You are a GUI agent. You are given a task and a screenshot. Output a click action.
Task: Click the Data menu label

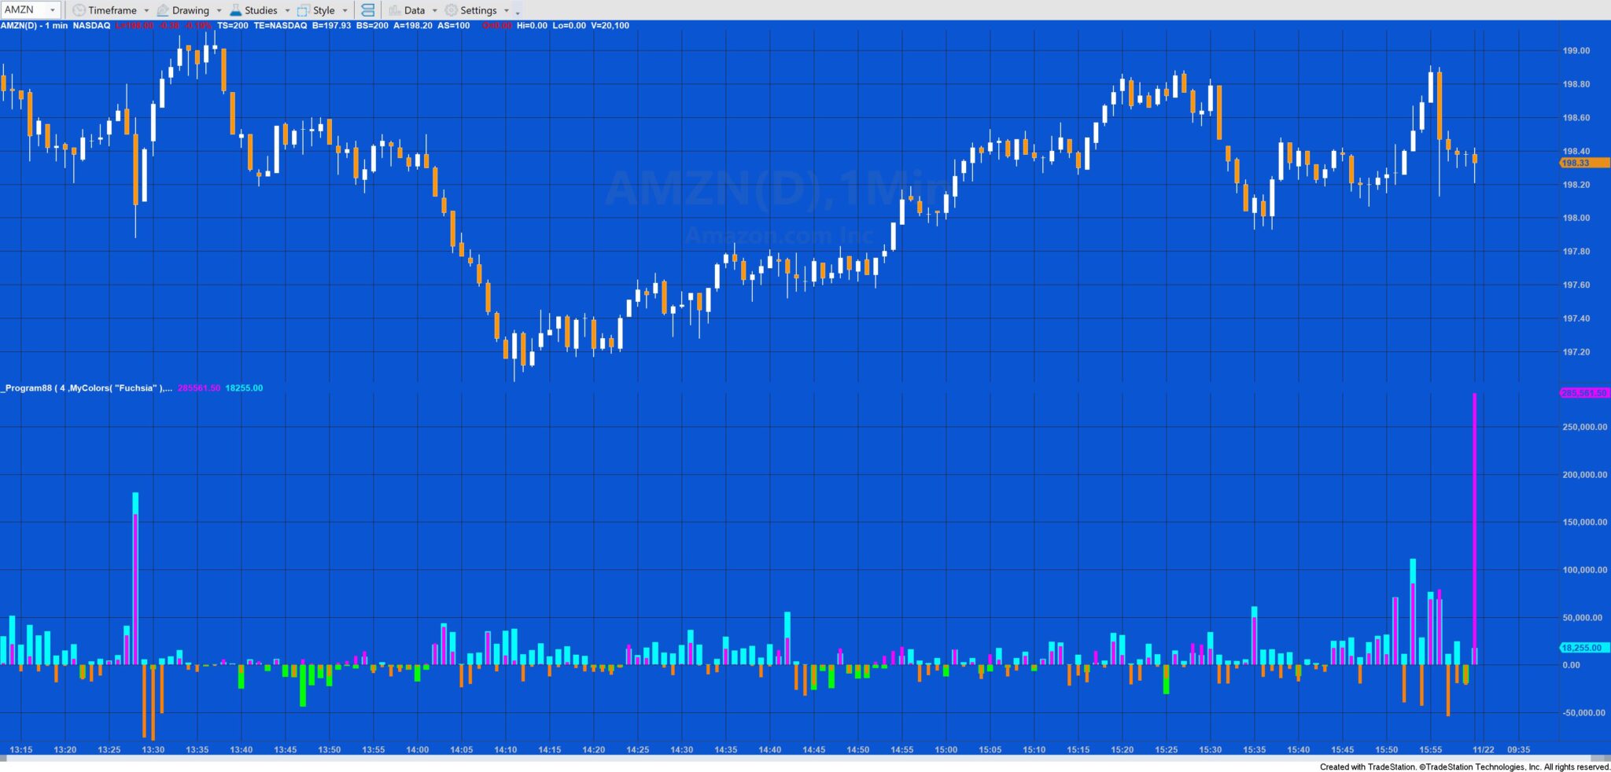415,10
